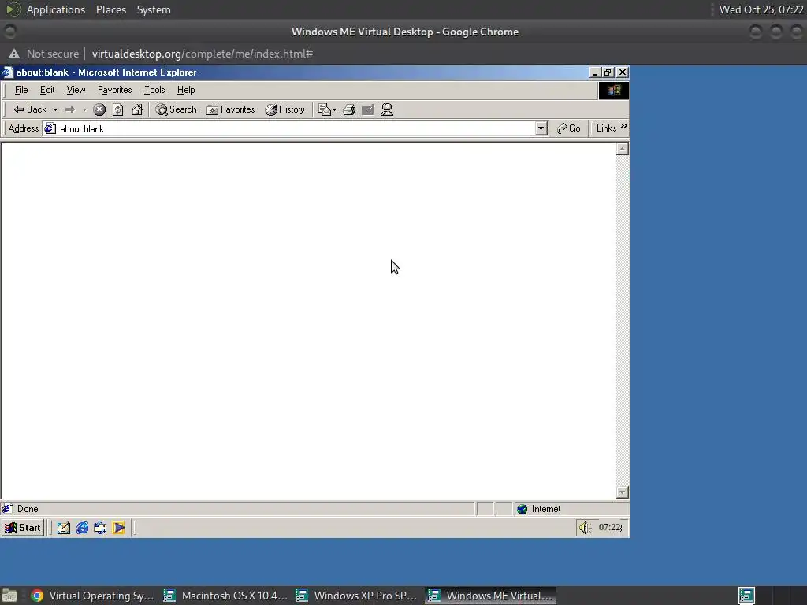The image size is (807, 605).
Task: Click the Back arrow in Internet Explorer
Action: [30, 109]
